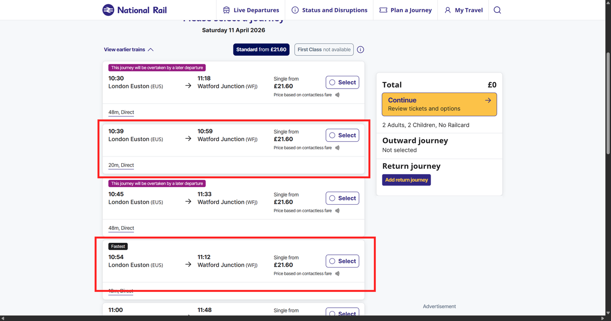Viewport: 611px width, 321px height.
Task: Open Live Departures menu
Action: (251, 10)
